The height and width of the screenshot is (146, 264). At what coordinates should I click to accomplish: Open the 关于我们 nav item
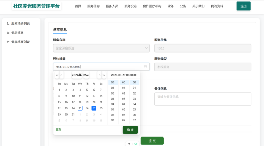pos(199,6)
